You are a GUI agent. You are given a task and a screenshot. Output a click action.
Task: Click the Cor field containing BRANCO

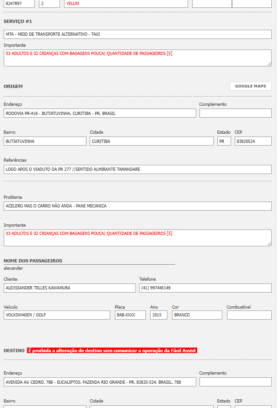[x=197, y=315]
